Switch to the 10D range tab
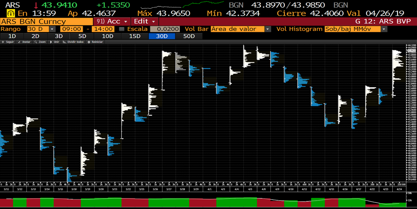 [108, 36]
